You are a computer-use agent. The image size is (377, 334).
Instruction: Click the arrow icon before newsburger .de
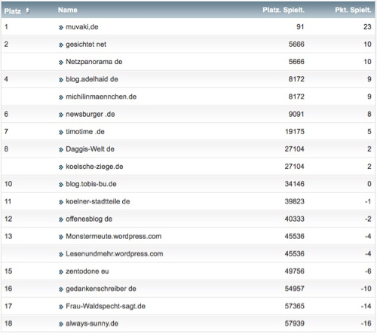tap(61, 115)
